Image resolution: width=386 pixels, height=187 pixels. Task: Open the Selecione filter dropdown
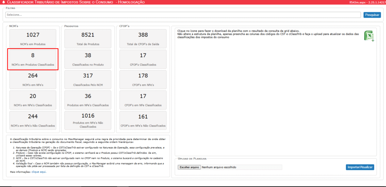coord(183,15)
